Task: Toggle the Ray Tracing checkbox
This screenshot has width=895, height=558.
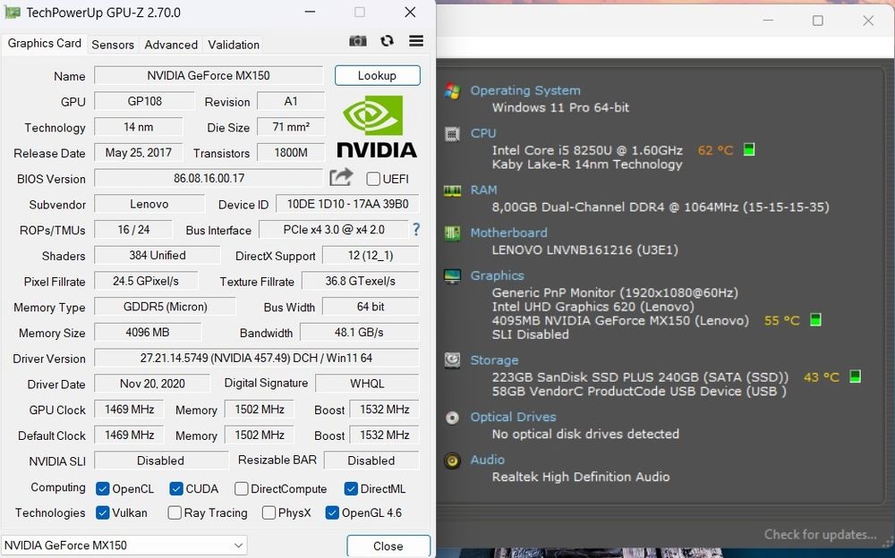Action: (175, 513)
